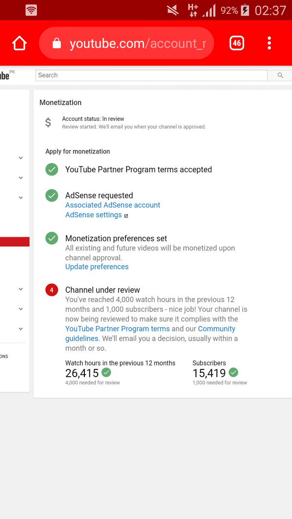Click the magnifier search button
Screen dimensions: 292x519
click(280, 75)
